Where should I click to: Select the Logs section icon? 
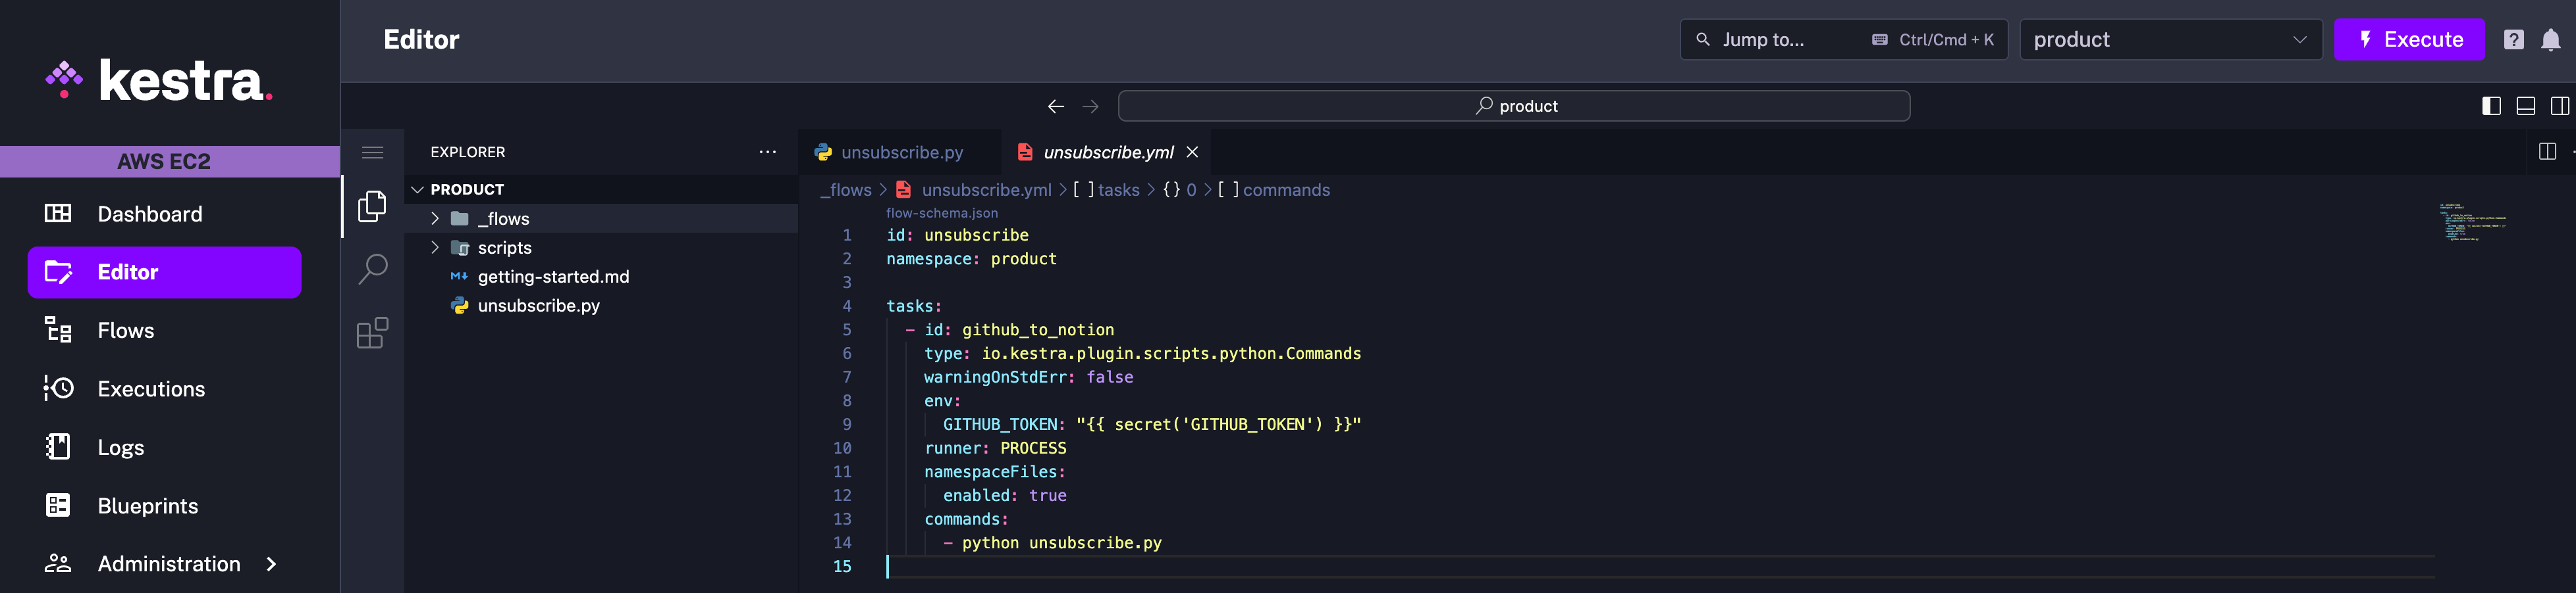[x=58, y=446]
